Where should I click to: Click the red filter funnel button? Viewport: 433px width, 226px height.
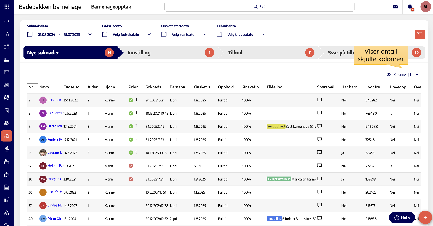point(419,34)
